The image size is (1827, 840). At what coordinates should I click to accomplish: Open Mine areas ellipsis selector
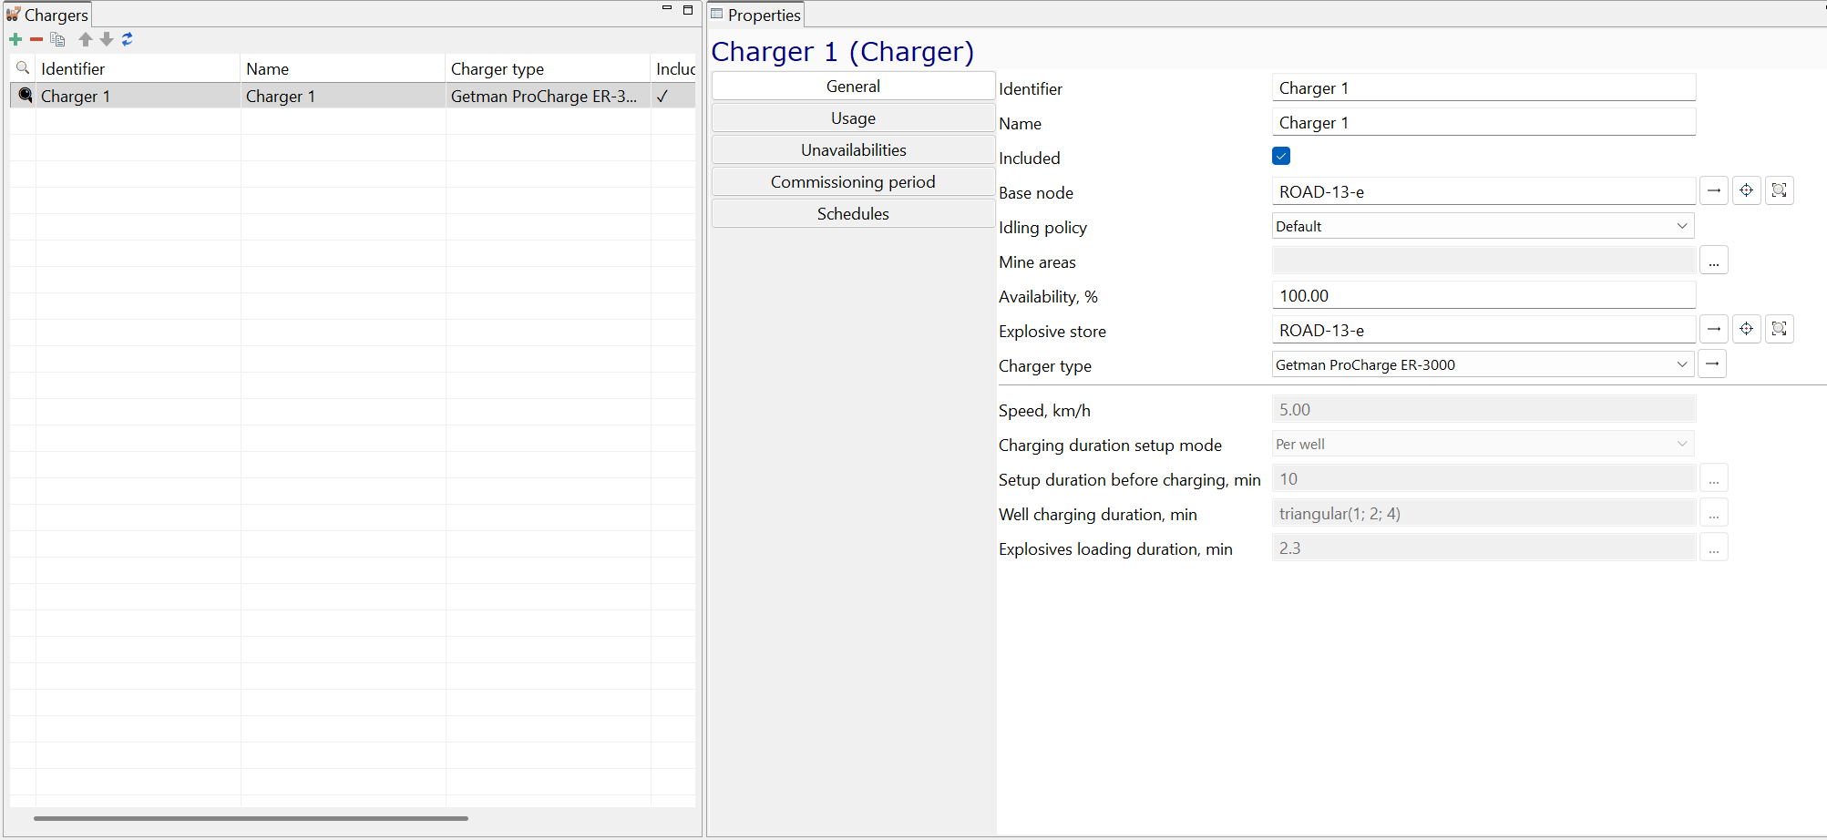[x=1714, y=261]
